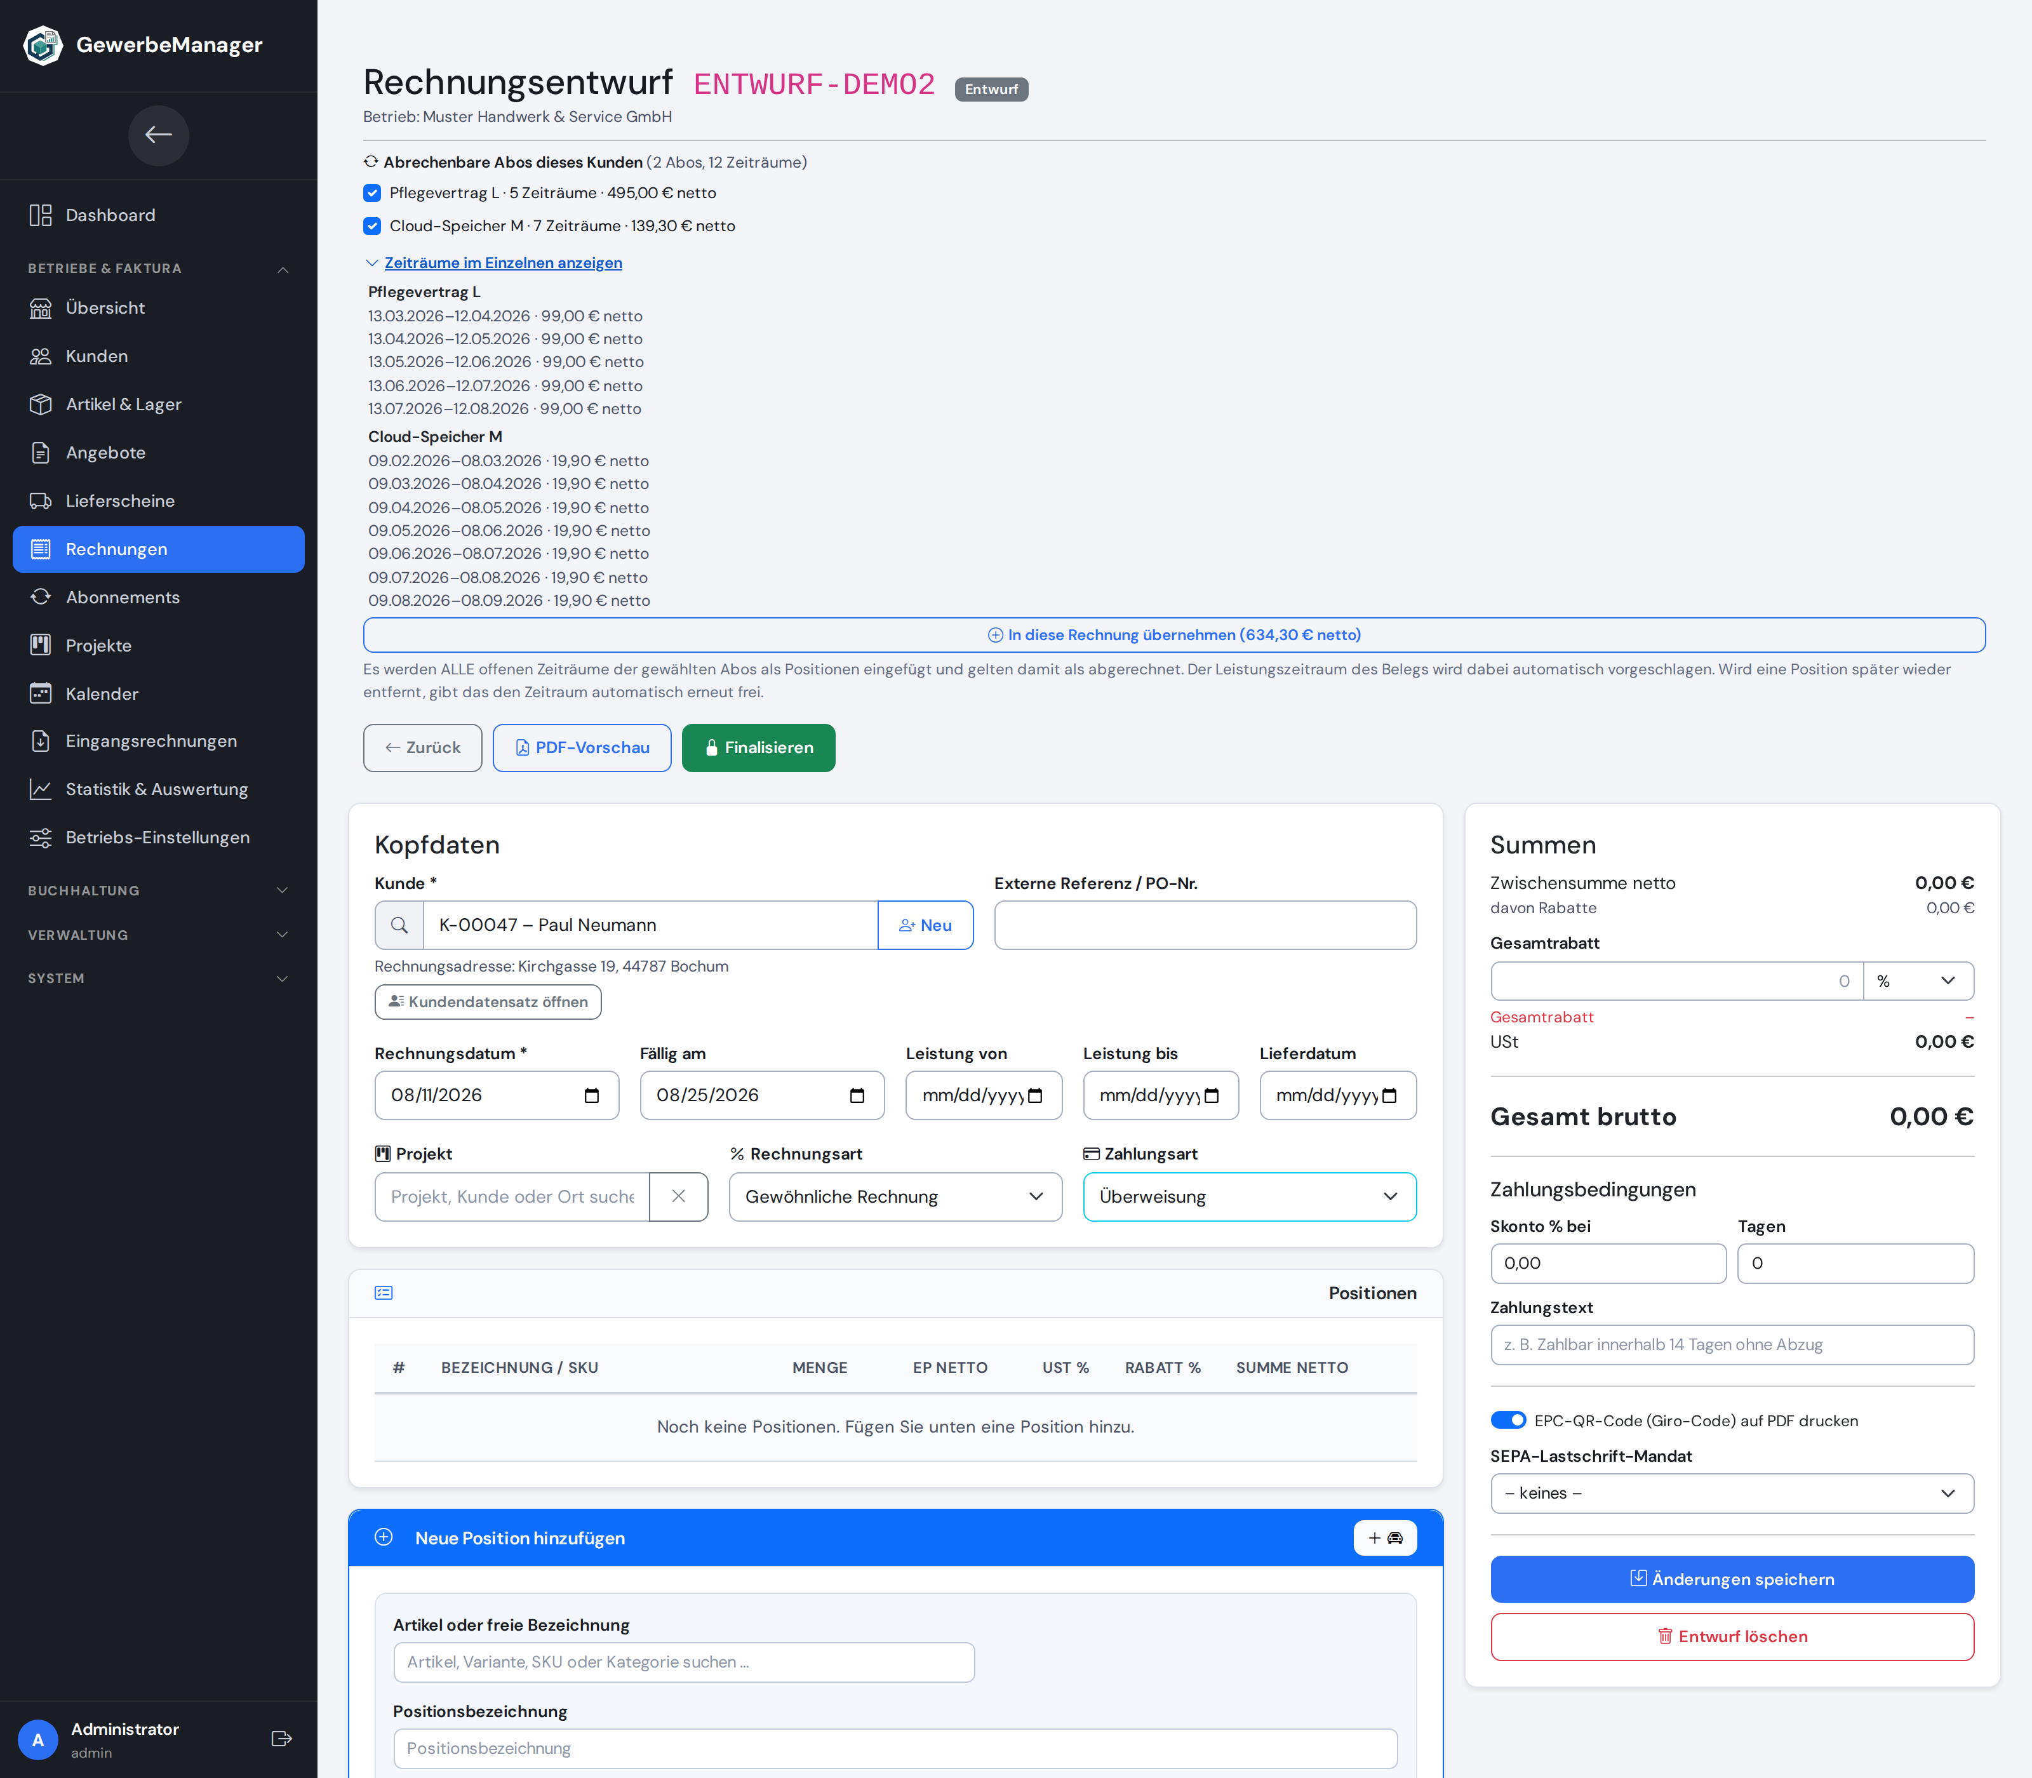Click the sidebar collapse back-arrow button
This screenshot has width=2032, height=1778.
coord(159,135)
